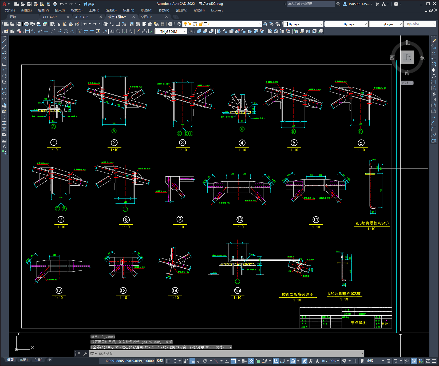Viewport: 439px width, 366px height.
Task: Open the Plot (printer) icon in standard toolbar
Action: (26, 24)
